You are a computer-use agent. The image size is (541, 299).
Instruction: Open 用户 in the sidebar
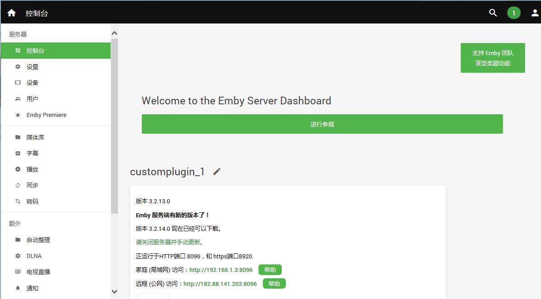point(56,99)
